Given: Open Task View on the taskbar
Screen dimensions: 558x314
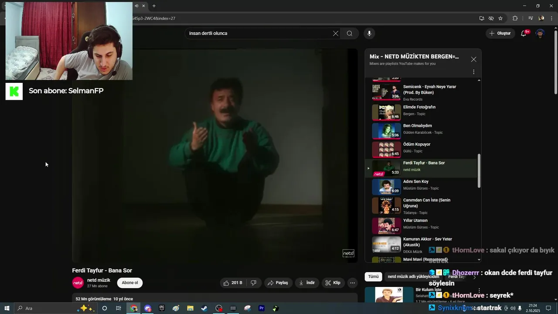Looking at the screenshot, I should pos(118,308).
